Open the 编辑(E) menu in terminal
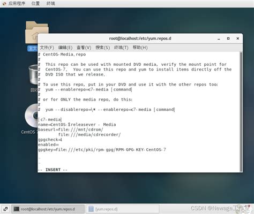The height and width of the screenshot is (214, 254). 65,48
